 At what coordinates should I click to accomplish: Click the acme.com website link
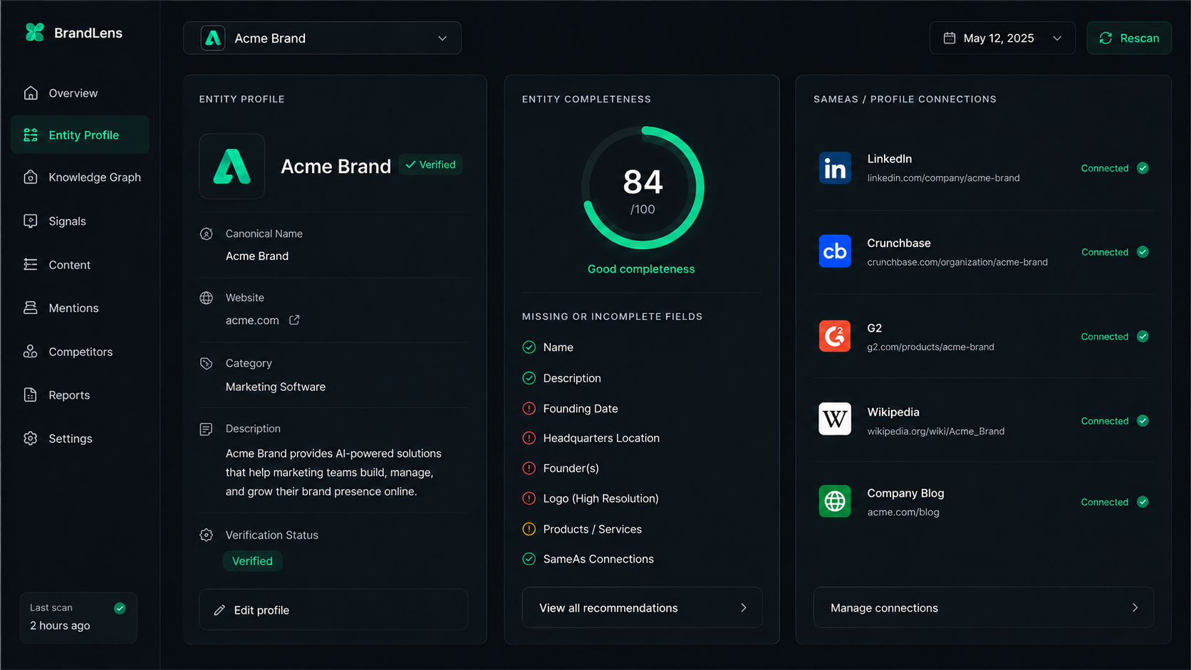coord(252,320)
